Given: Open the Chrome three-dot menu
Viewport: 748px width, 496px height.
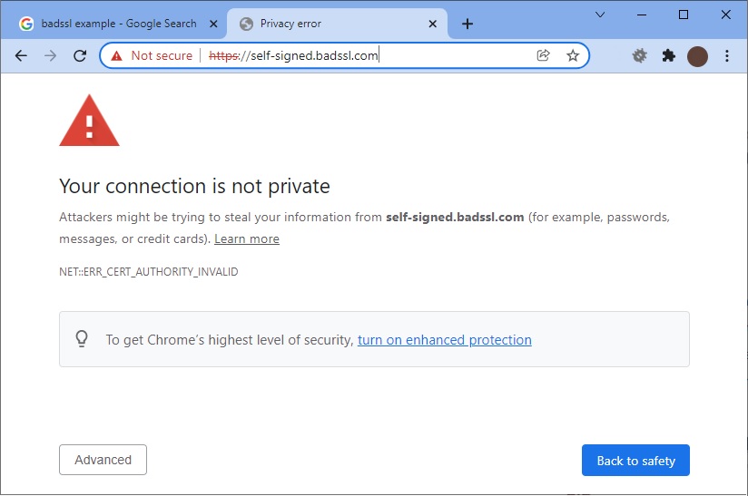Looking at the screenshot, I should [x=726, y=55].
